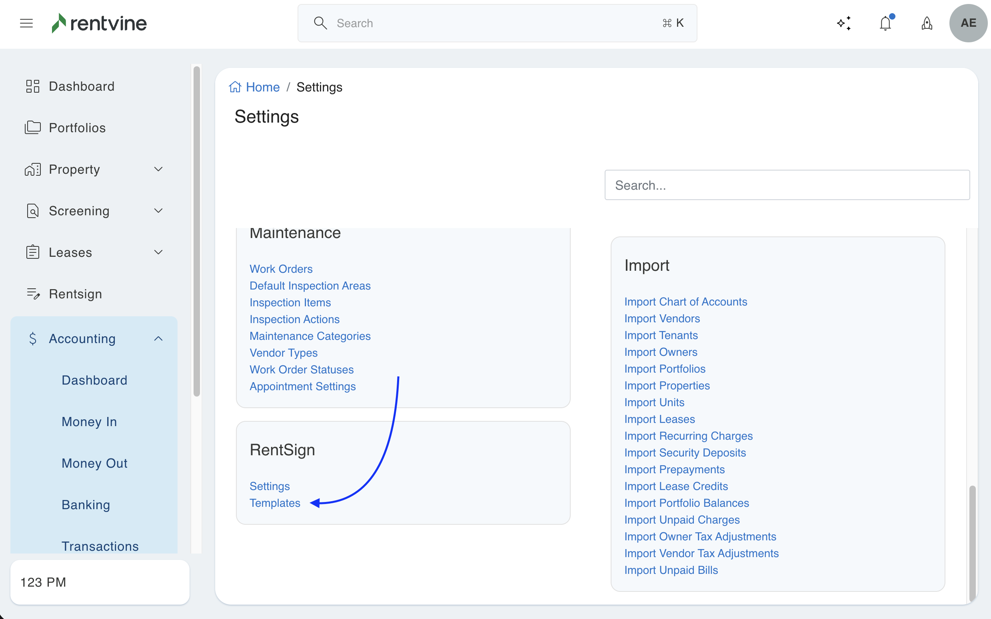Expand the Property sidebar menu

coord(158,169)
